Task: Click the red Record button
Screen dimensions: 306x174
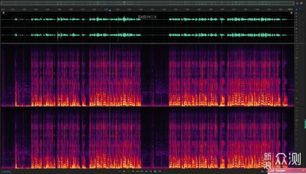Action: [x=151, y=171]
